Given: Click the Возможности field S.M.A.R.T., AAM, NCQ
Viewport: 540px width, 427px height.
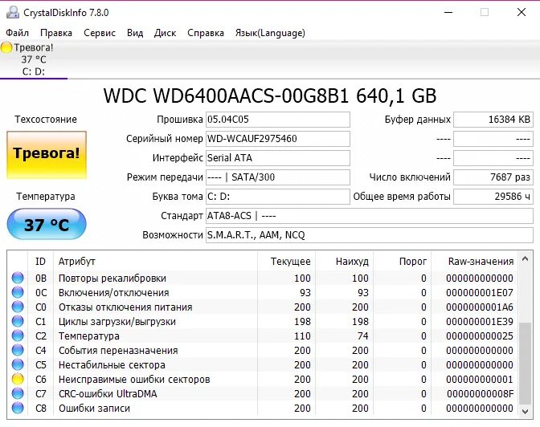Looking at the screenshot, I should [369, 235].
